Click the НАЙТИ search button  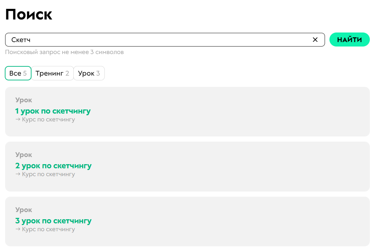click(x=349, y=40)
